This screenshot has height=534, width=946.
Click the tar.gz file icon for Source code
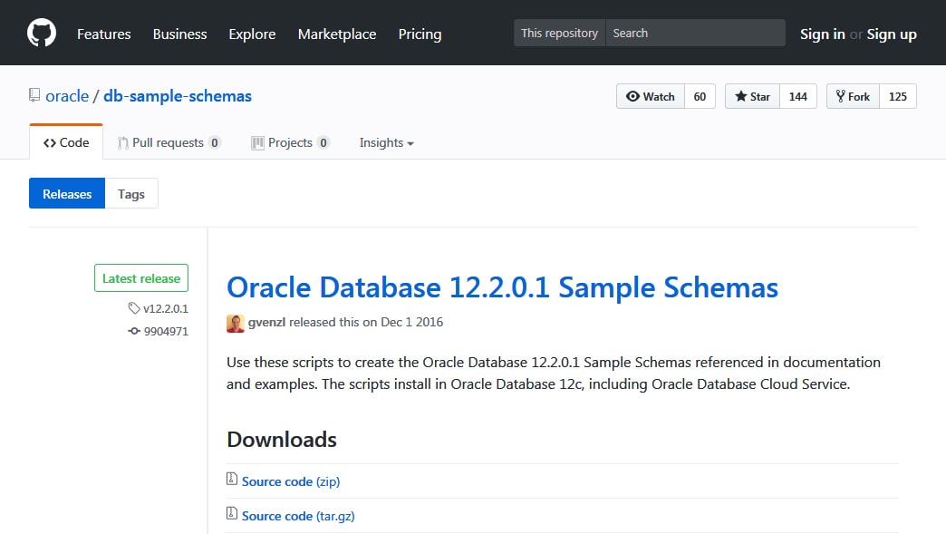click(x=232, y=515)
